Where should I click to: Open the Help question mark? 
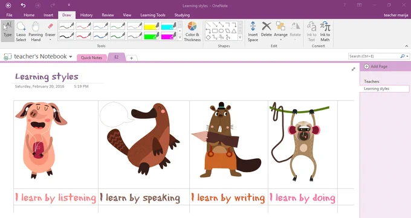345,5
